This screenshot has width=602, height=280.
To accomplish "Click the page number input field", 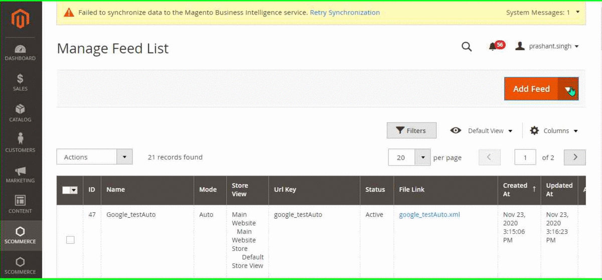I will click(525, 158).
